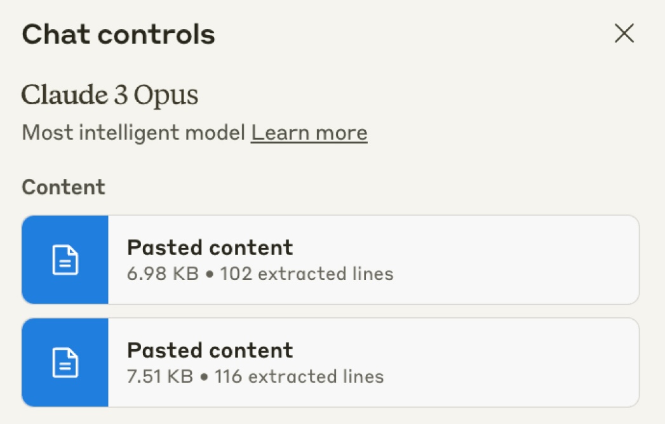
Task: Click the Most intelligent model description
Action: (x=133, y=133)
